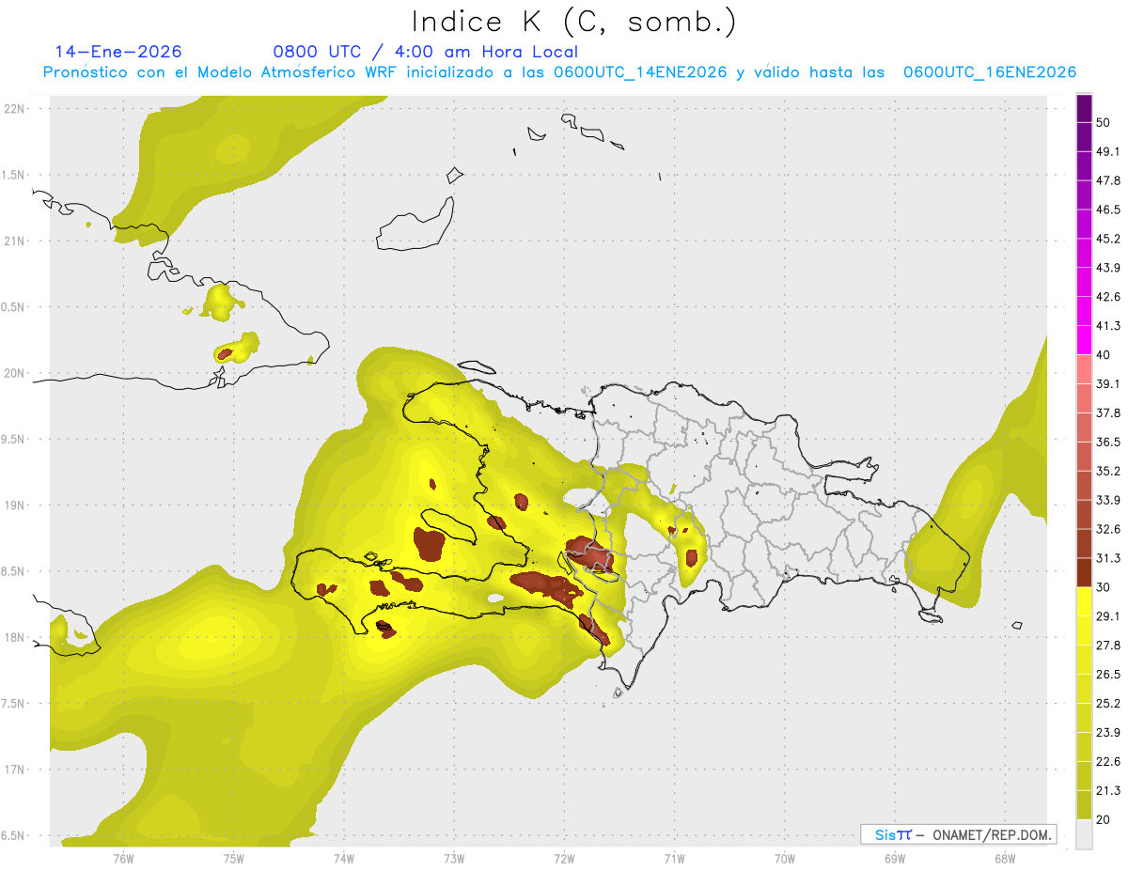Click the latitude label "17N"

16,770
